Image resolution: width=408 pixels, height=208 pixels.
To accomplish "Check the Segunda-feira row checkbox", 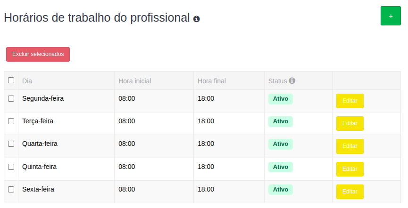I will [x=11, y=98].
